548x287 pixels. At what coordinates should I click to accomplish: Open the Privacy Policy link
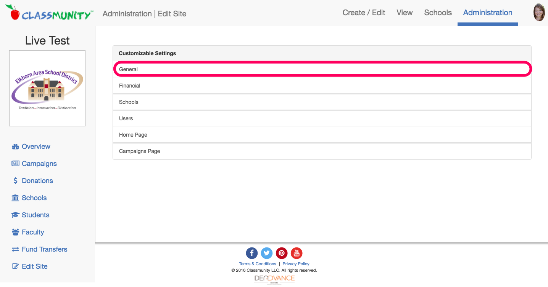coord(296,263)
